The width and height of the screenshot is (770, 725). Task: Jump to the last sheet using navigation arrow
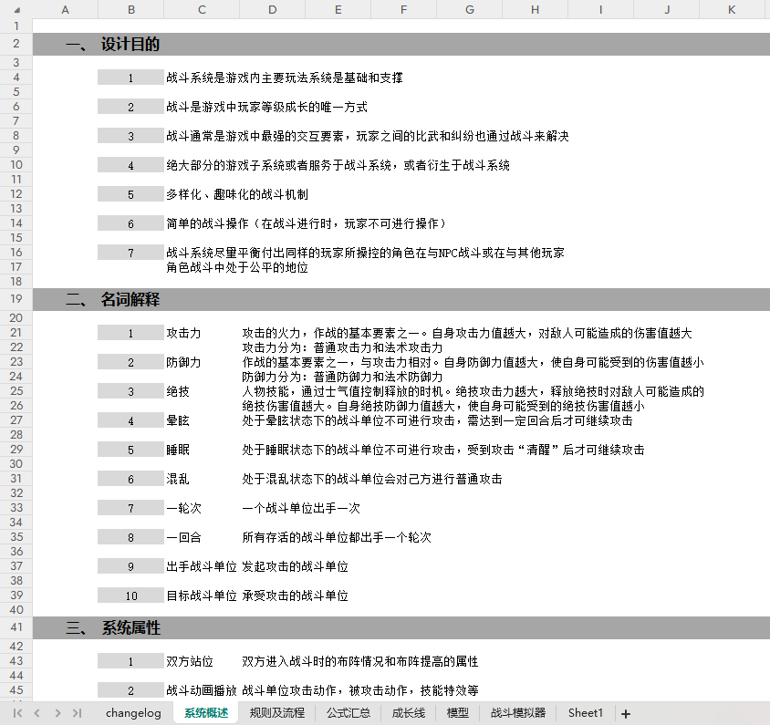[x=77, y=713]
